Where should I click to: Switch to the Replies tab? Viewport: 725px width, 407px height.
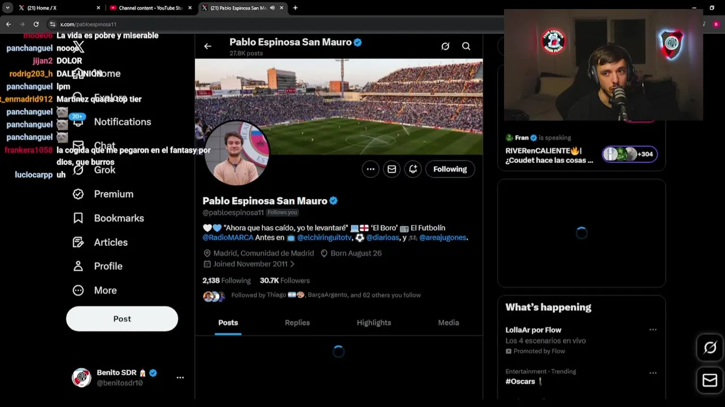tap(297, 323)
